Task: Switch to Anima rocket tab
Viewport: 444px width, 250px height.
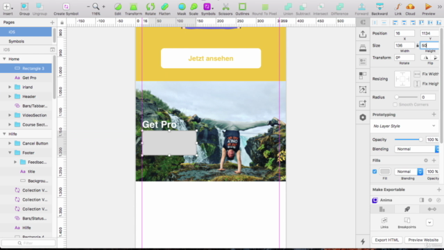Action: click(407, 209)
